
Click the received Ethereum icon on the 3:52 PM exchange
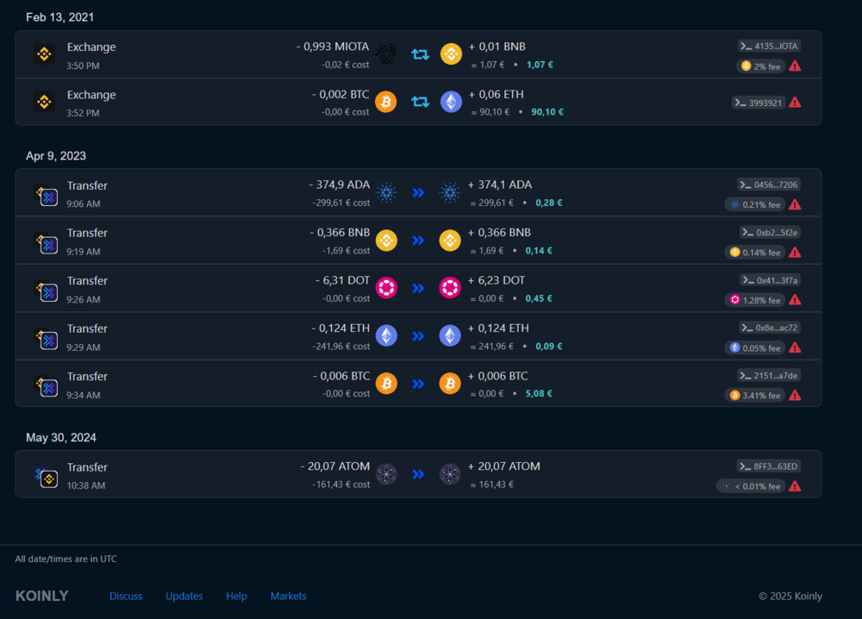click(x=452, y=102)
